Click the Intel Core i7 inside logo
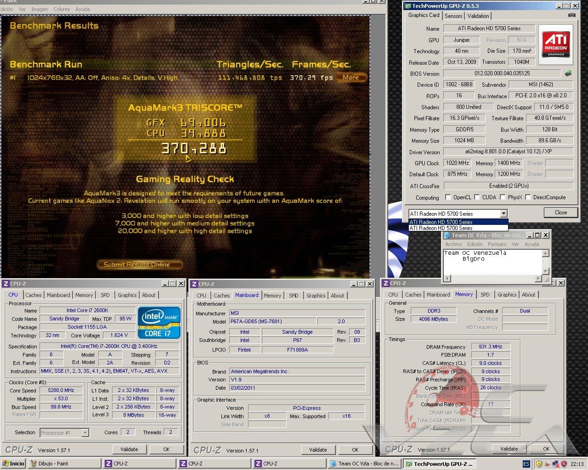The height and width of the screenshot is (470, 588). click(x=159, y=322)
